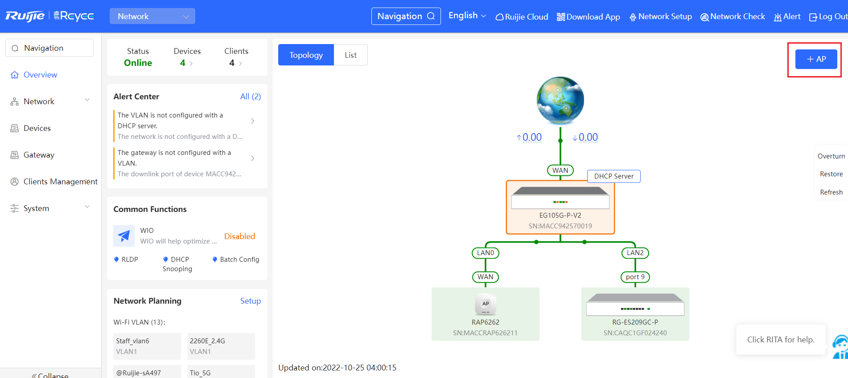The width and height of the screenshot is (848, 378).
Task: Click the sidebar Devices icon
Action: click(15, 128)
